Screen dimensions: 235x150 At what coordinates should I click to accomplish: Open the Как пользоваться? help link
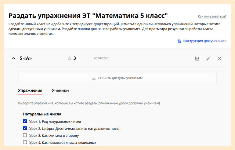(212, 17)
